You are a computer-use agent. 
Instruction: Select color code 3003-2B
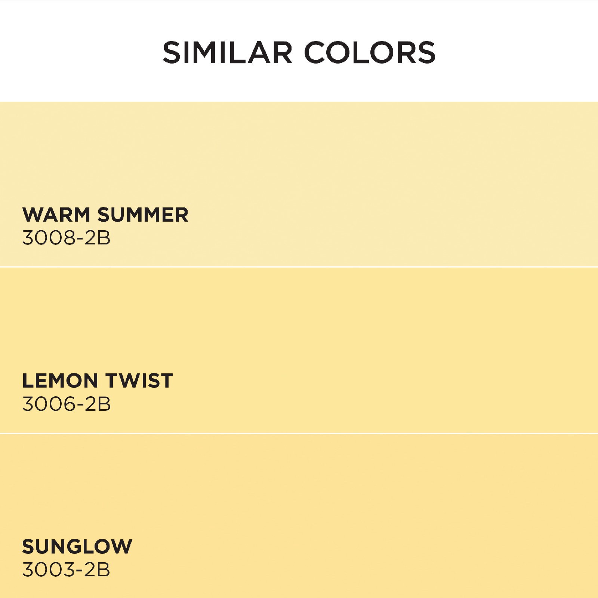click(66, 570)
